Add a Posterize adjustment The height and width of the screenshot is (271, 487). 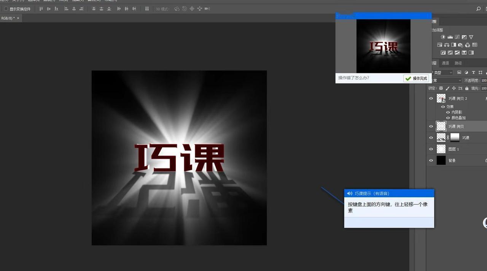pyautogui.click(x=450, y=52)
